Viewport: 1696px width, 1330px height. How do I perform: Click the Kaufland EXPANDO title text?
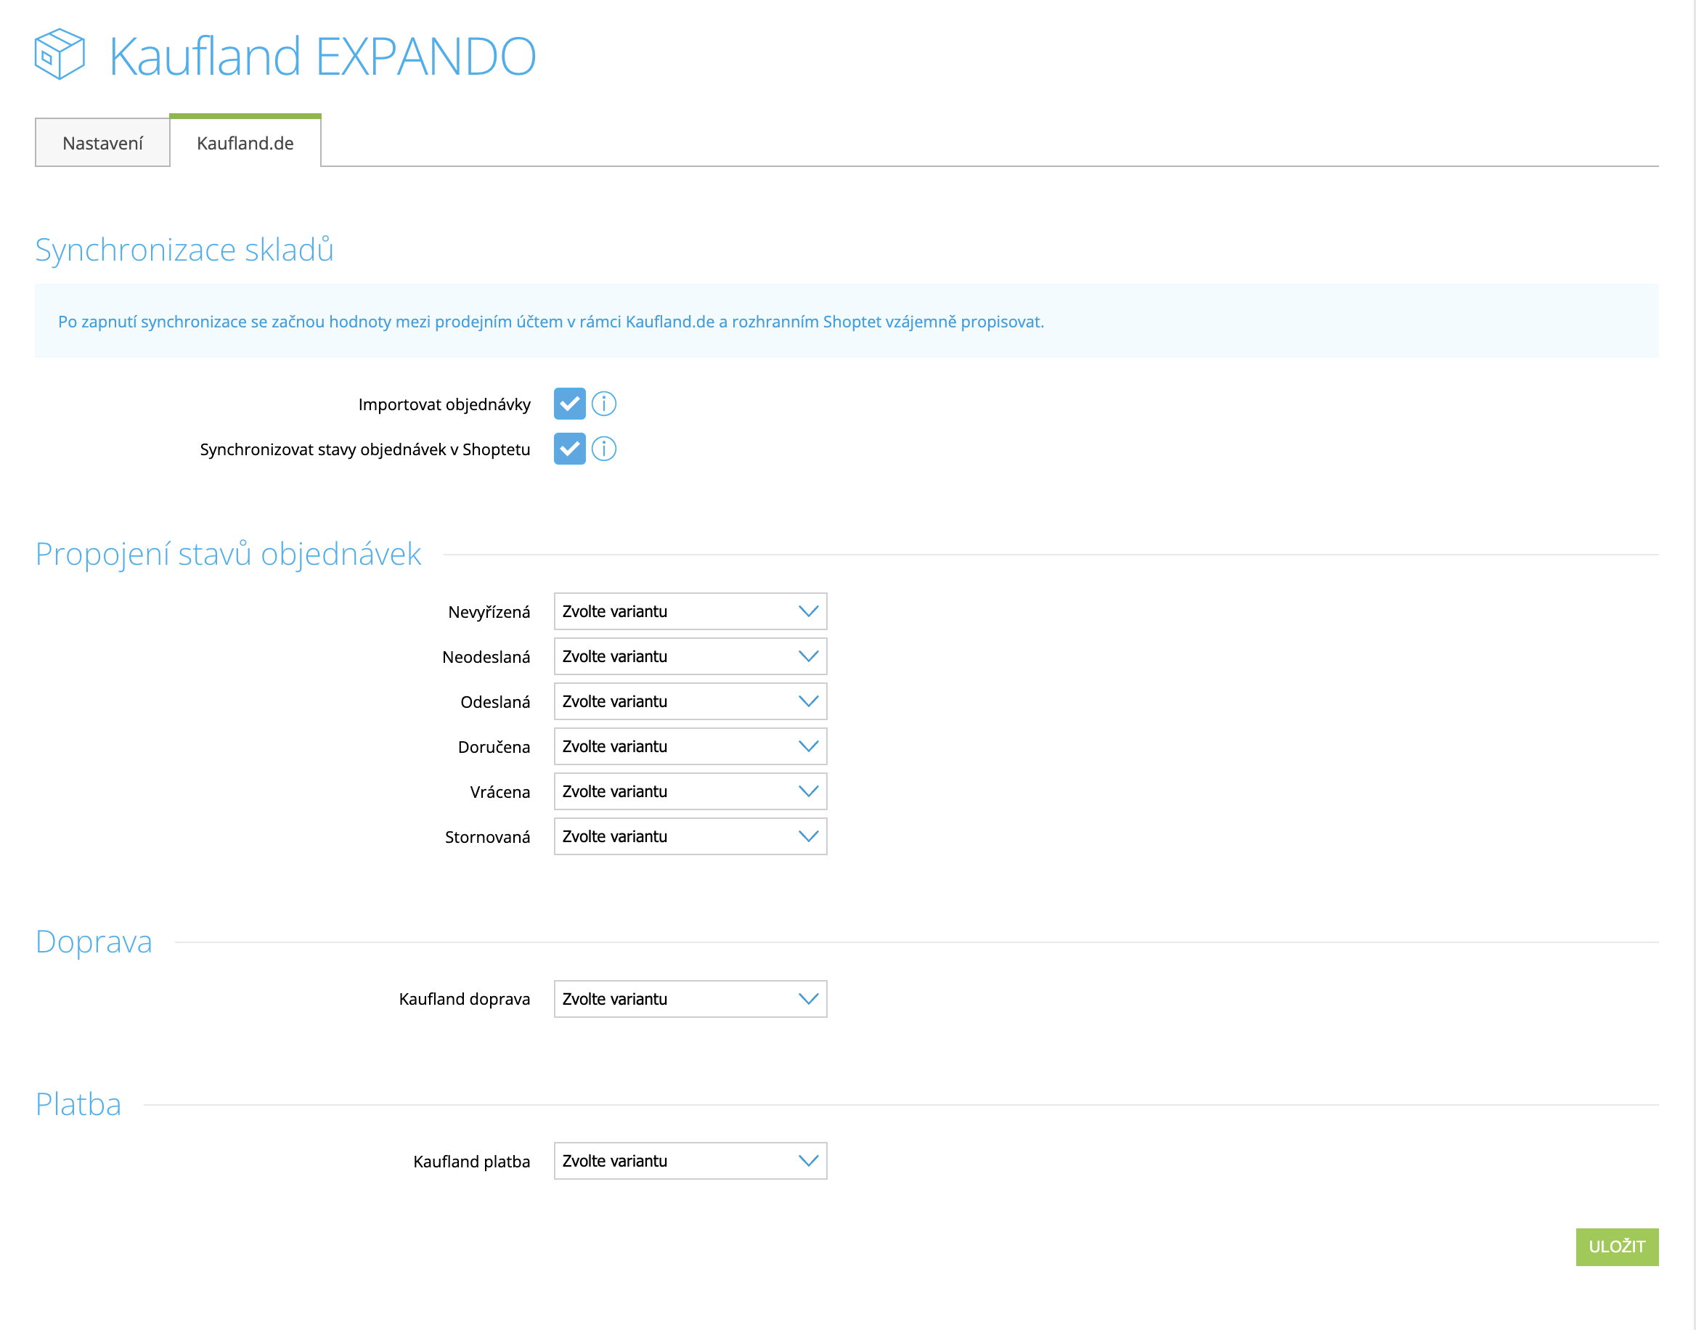click(322, 56)
